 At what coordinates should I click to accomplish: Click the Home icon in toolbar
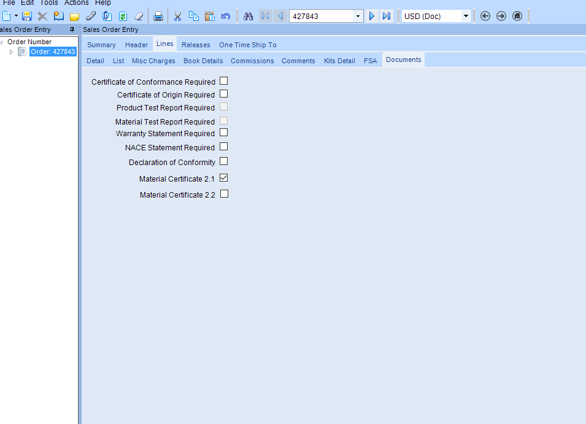click(517, 16)
